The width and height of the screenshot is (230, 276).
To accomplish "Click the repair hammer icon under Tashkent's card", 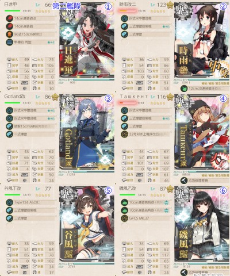I will pyautogui.click(x=184, y=181).
